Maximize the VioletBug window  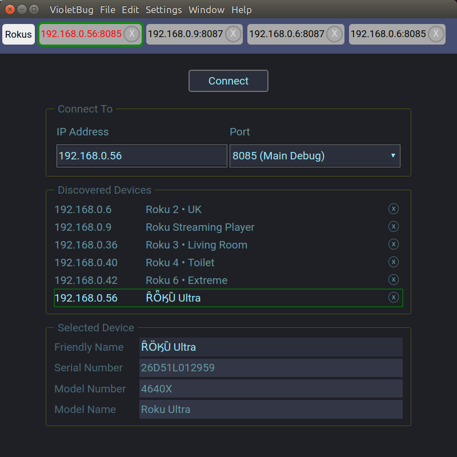pyautogui.click(x=34, y=9)
